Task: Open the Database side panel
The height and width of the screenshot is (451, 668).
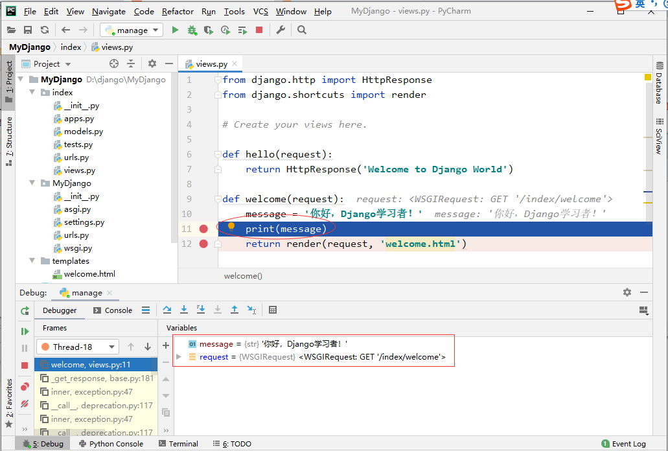Action: tap(660, 83)
